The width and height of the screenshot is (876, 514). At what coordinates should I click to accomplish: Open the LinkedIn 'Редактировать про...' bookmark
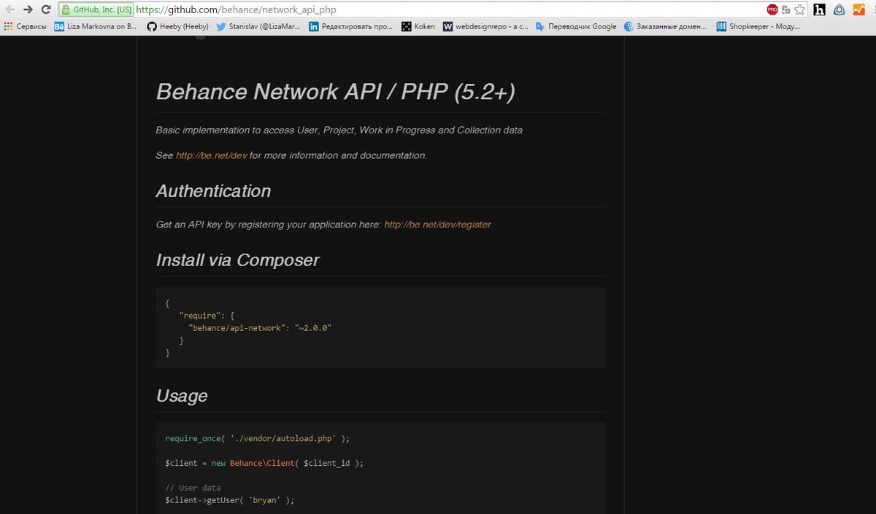[351, 26]
